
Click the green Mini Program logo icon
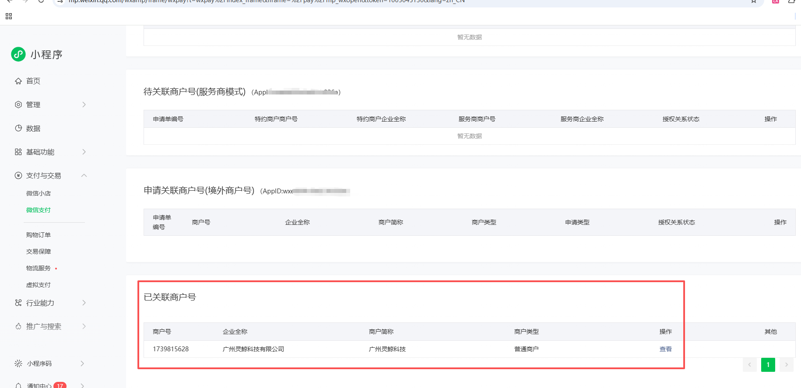(18, 54)
